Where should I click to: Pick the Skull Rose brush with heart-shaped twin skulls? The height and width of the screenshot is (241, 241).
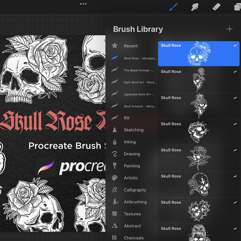pos(199,210)
